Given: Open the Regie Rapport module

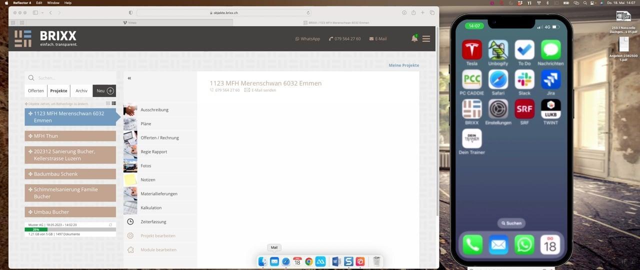Looking at the screenshot, I should [x=160, y=151].
